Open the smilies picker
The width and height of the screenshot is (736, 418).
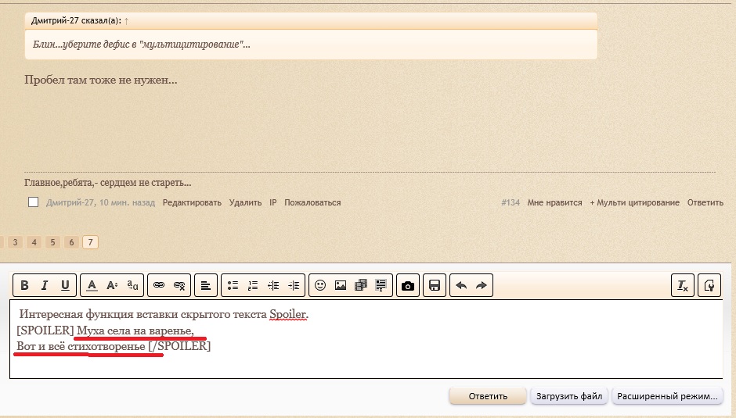tap(320, 285)
